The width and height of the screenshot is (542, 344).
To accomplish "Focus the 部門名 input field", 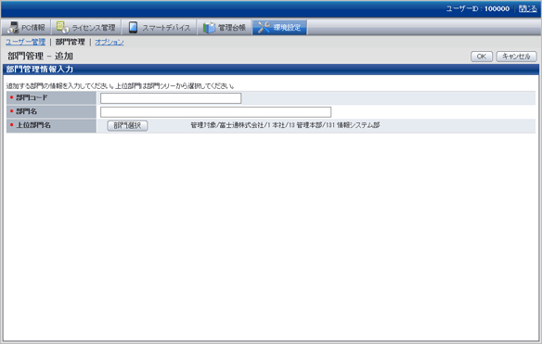I will pyautogui.click(x=215, y=112).
